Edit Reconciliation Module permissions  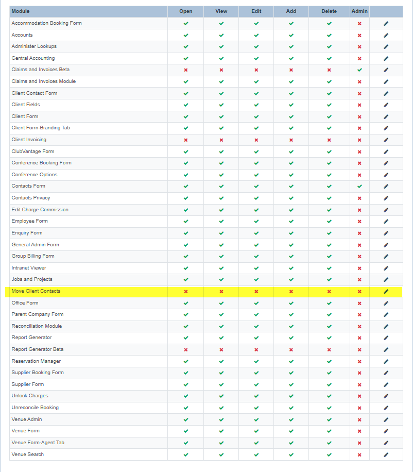386,326
